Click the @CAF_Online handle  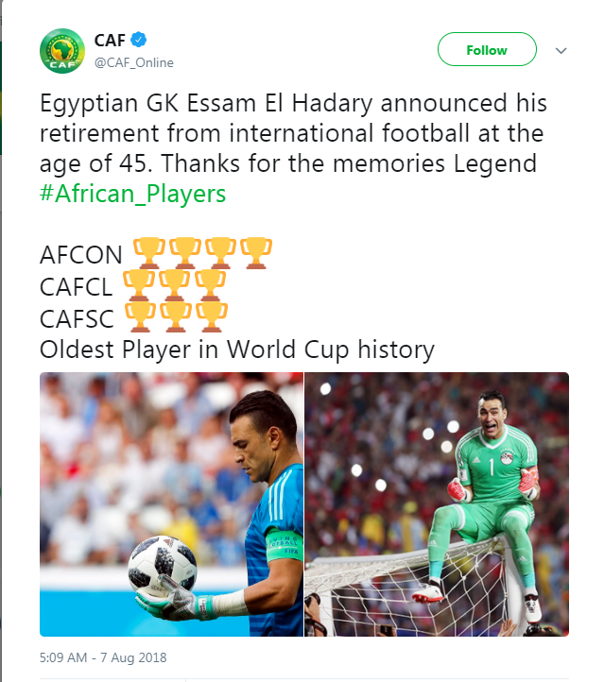click(133, 62)
